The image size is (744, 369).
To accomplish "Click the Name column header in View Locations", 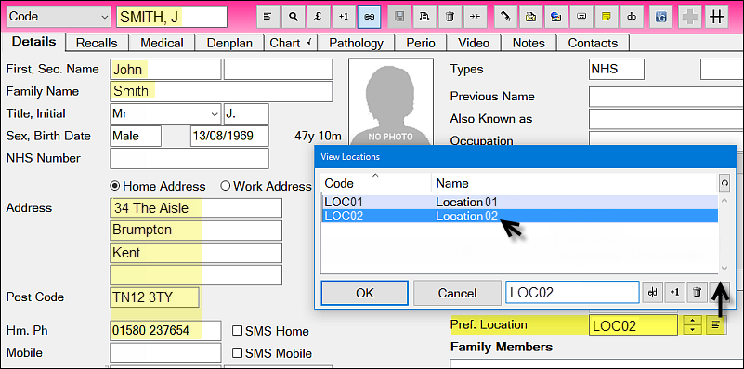I will point(574,183).
